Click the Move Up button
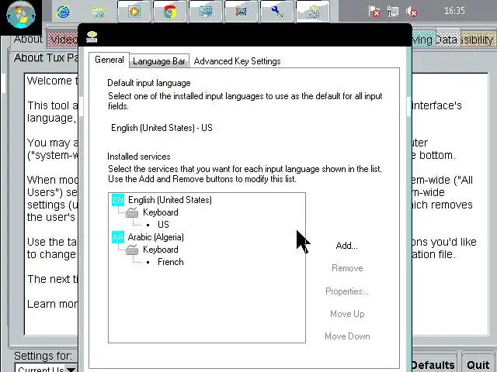Viewport: 497px width, 372px height. (347, 314)
